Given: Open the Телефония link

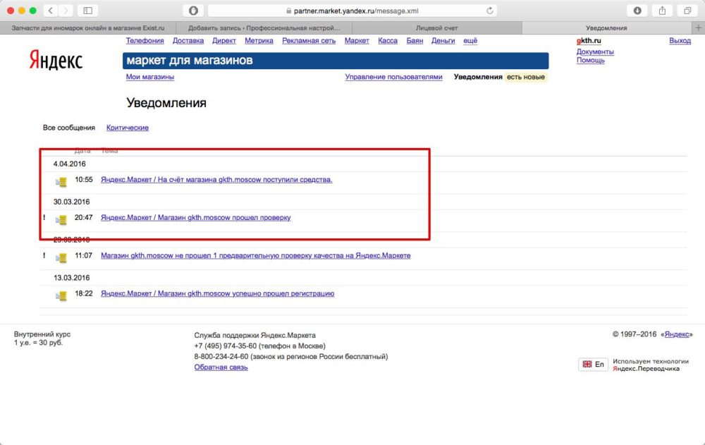Looking at the screenshot, I should (x=145, y=40).
